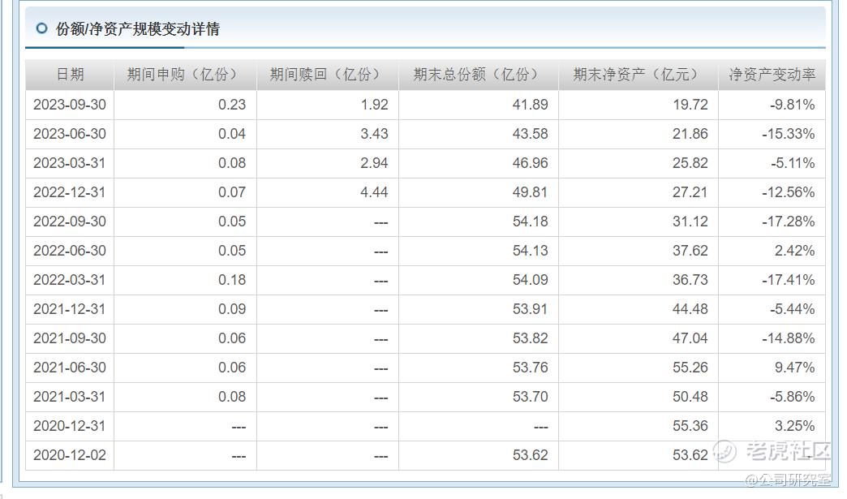847x499 pixels.
Task: Select the 2023-09-30 date row
Action: (426, 105)
